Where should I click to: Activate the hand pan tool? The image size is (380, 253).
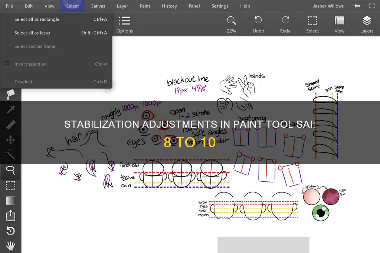tap(10, 246)
